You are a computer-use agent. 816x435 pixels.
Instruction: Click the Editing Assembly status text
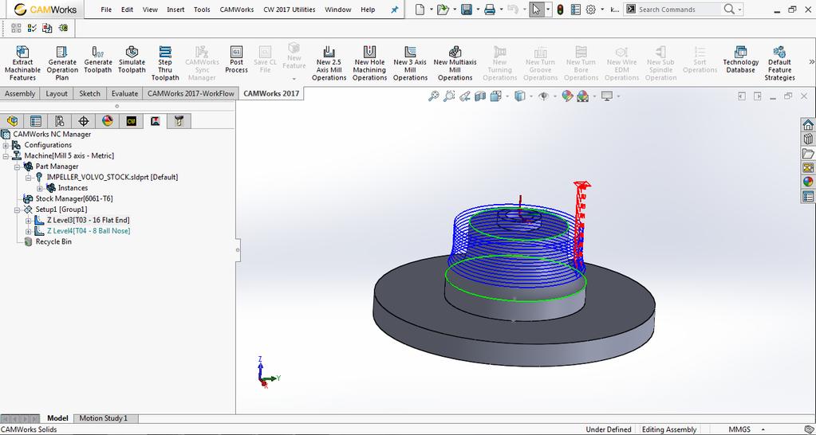(668, 429)
